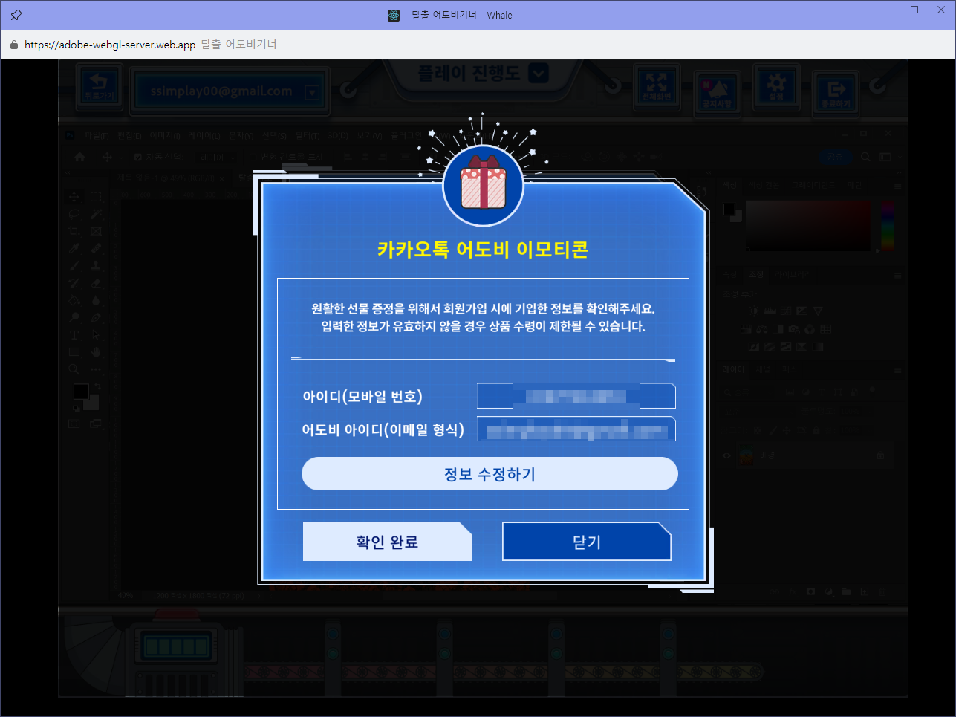Screen dimensions: 956x717
Task: Open the 필터(T) menu in Photoshop
Action: click(308, 136)
